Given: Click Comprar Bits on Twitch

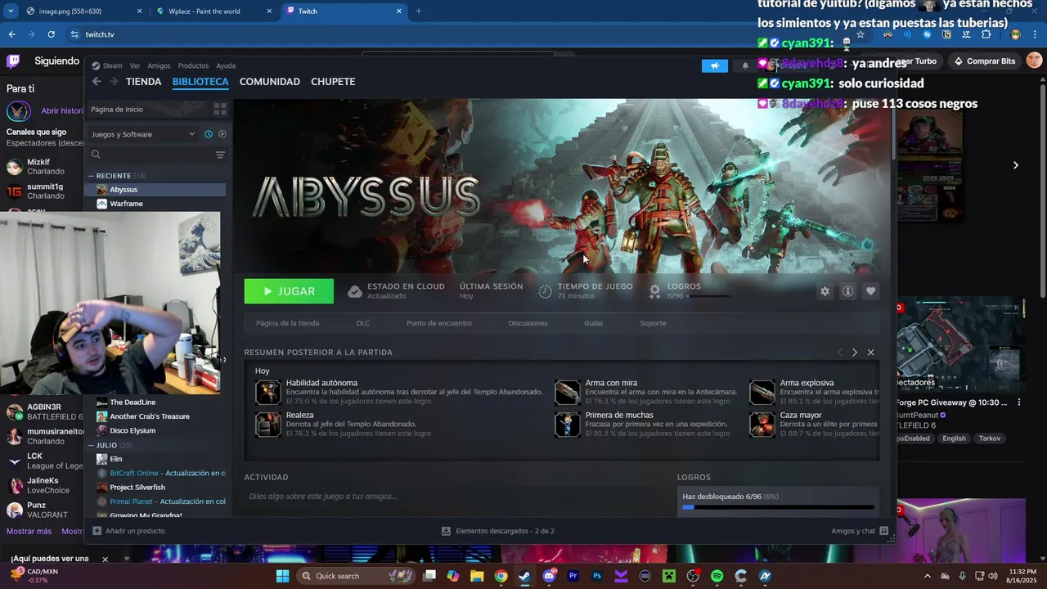Looking at the screenshot, I should [984, 61].
